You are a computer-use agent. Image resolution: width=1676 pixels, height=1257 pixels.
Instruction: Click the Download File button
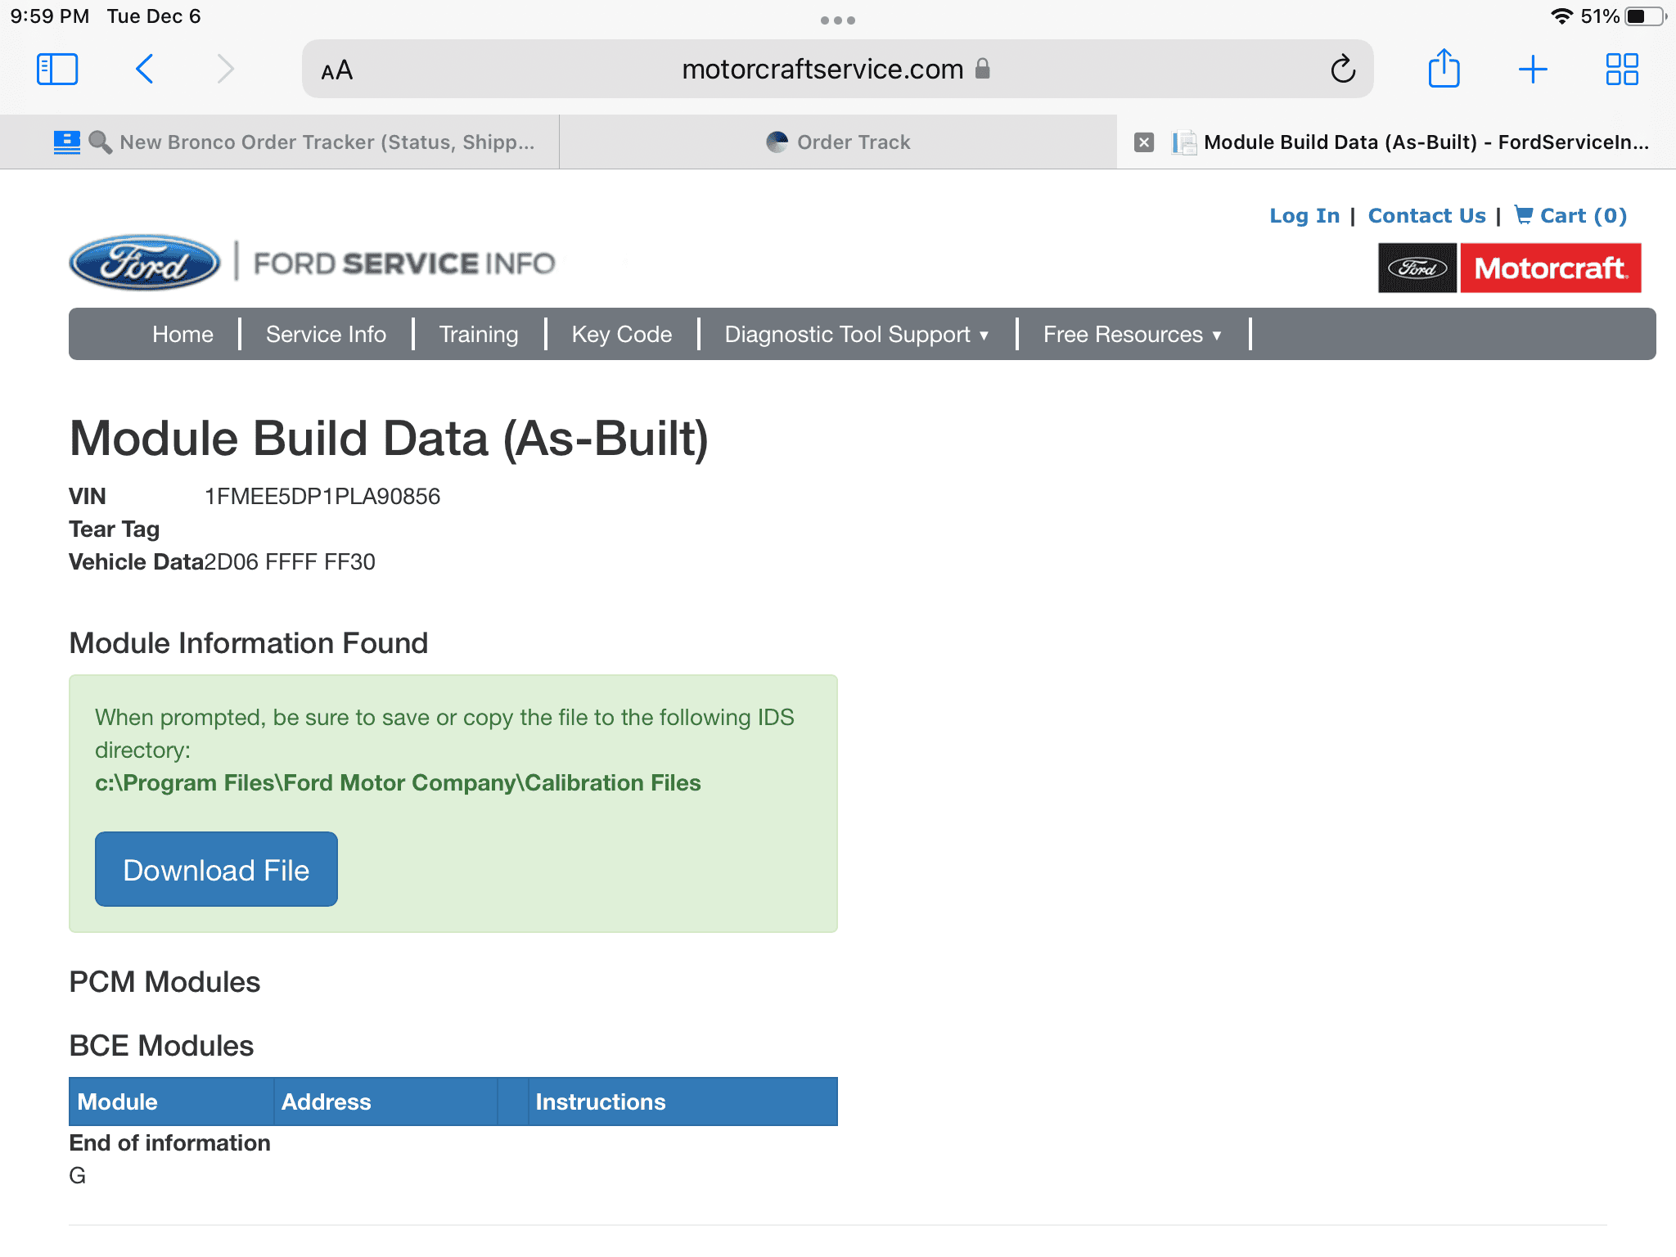click(x=216, y=869)
